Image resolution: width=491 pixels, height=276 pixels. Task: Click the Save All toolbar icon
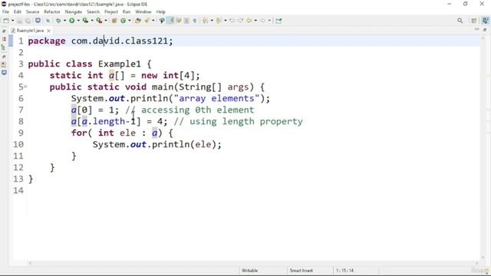[x=28, y=21]
